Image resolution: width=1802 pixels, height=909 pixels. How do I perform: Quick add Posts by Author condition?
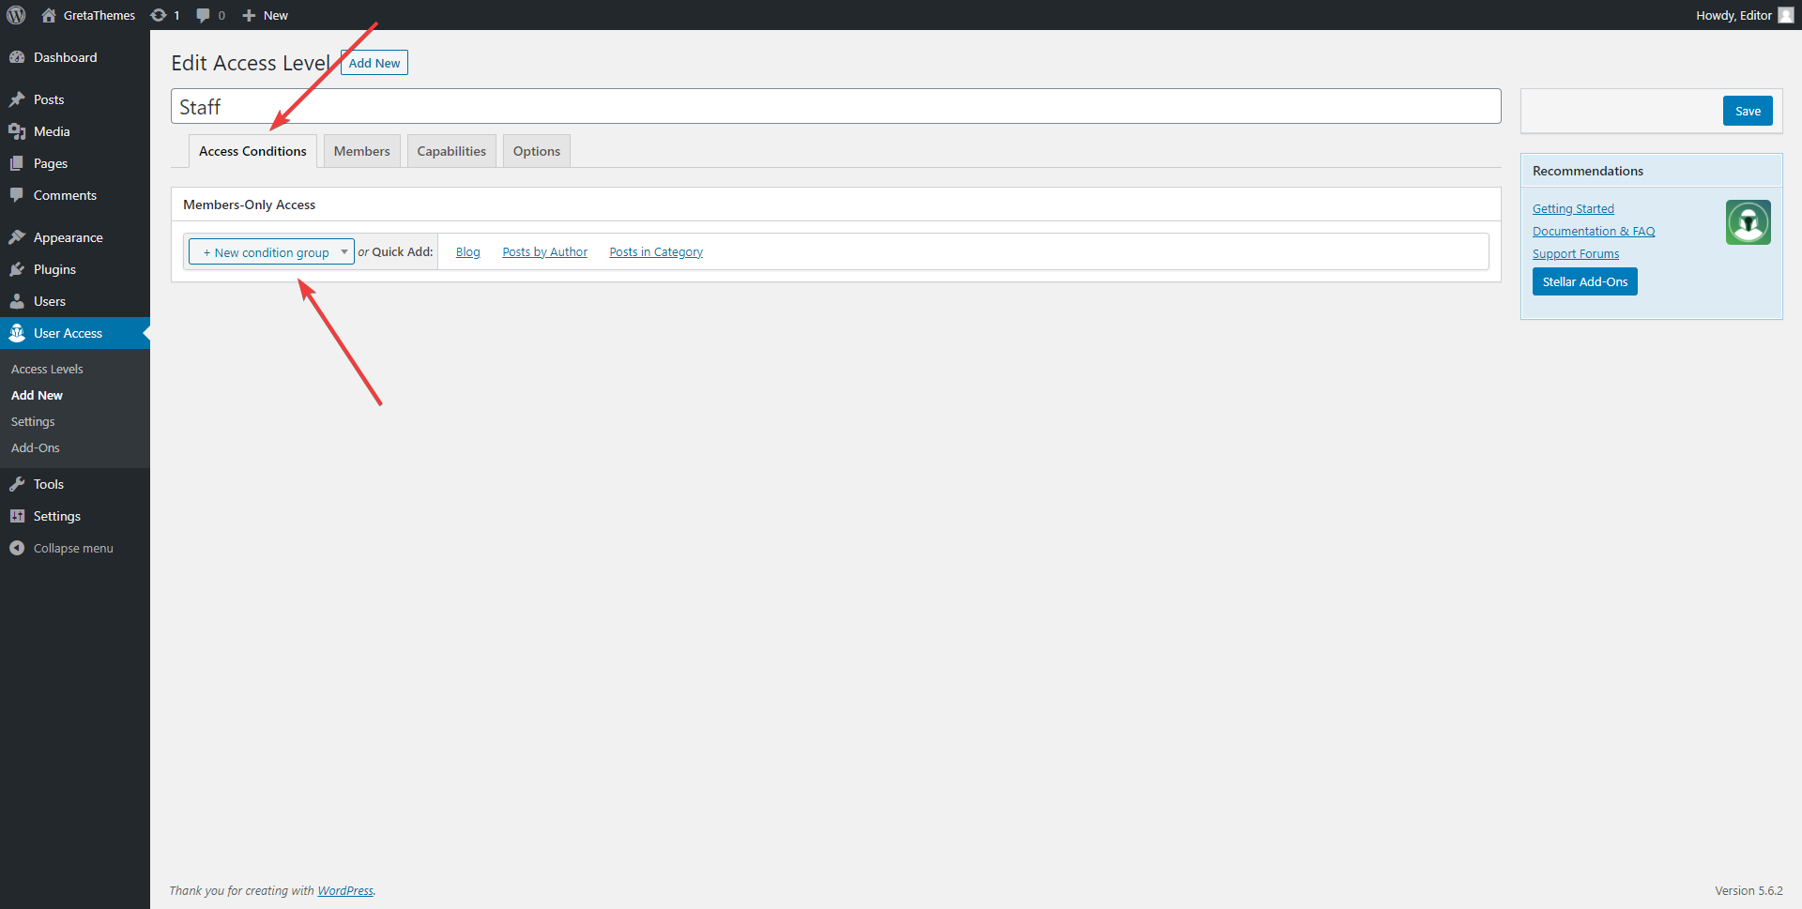[545, 251]
